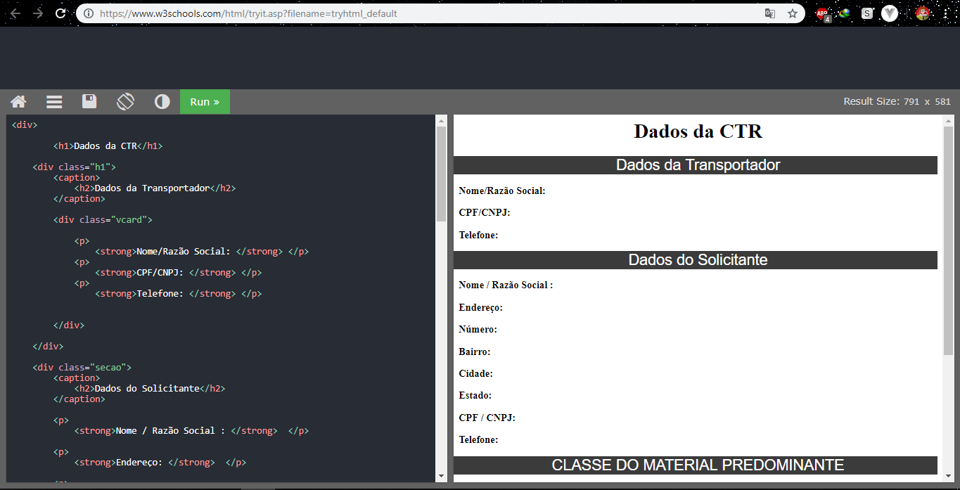This screenshot has height=490, width=960.
Task: Open the W3Schools home icon
Action: point(18,102)
